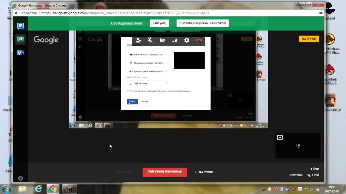Mute microphone icon in shared preview
This screenshot has width=346, height=194.
tap(150, 40)
